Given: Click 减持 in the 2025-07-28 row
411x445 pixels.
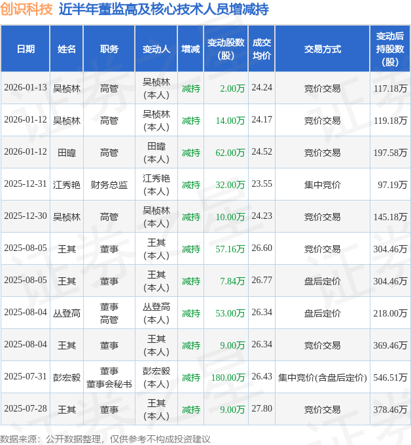Looking at the screenshot, I should point(190,410).
